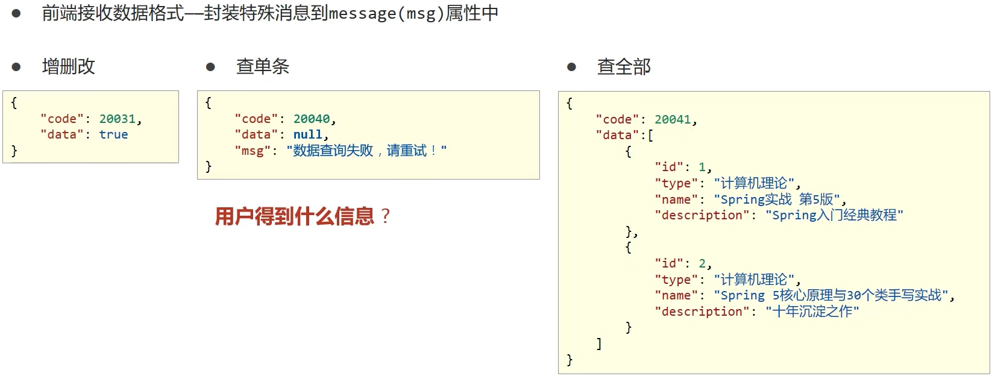Screen dimensions: 995x382
Task: Click the value 20041 in the code line
Action: point(673,119)
